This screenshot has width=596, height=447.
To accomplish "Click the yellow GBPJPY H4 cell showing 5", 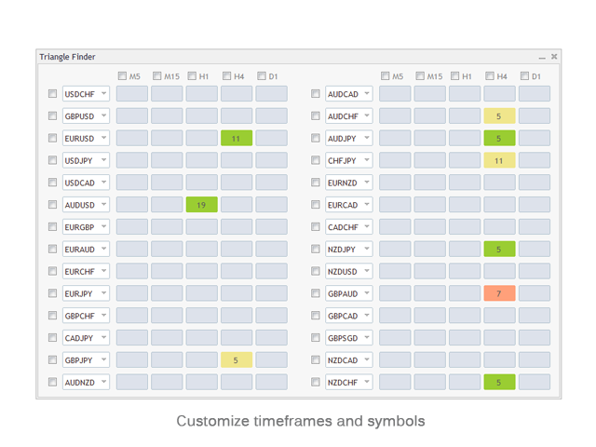I will click(x=237, y=359).
